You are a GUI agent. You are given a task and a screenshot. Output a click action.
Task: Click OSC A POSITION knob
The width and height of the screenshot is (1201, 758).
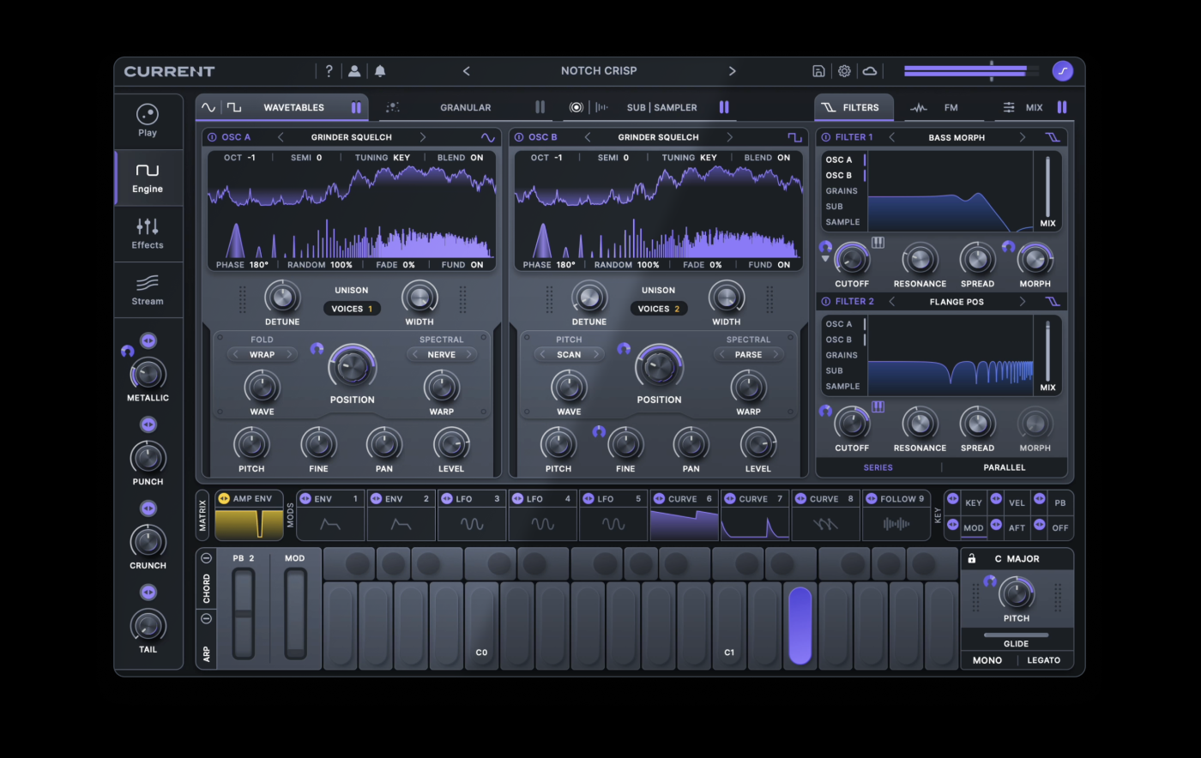tap(352, 367)
